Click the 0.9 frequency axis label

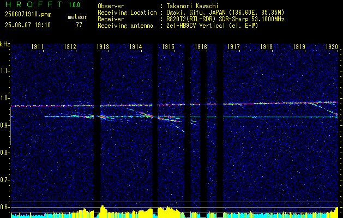point(4,125)
